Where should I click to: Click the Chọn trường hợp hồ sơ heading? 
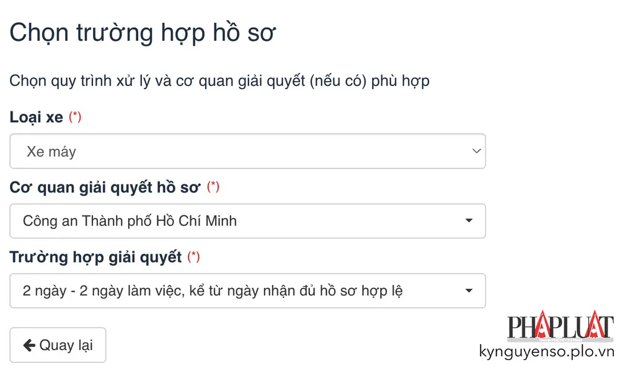(143, 31)
